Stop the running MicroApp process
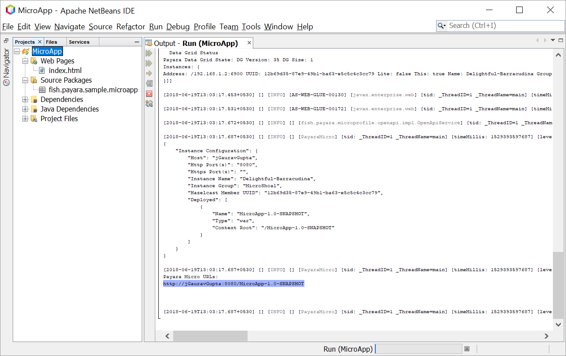The width and height of the screenshot is (566, 356). coord(149,93)
